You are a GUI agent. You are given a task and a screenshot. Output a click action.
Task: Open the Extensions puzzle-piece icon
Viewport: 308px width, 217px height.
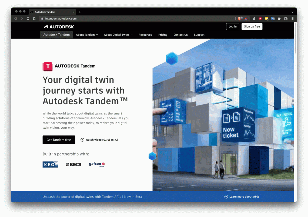click(x=279, y=18)
